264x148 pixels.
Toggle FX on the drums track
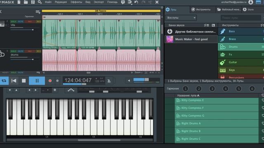pos(38,51)
